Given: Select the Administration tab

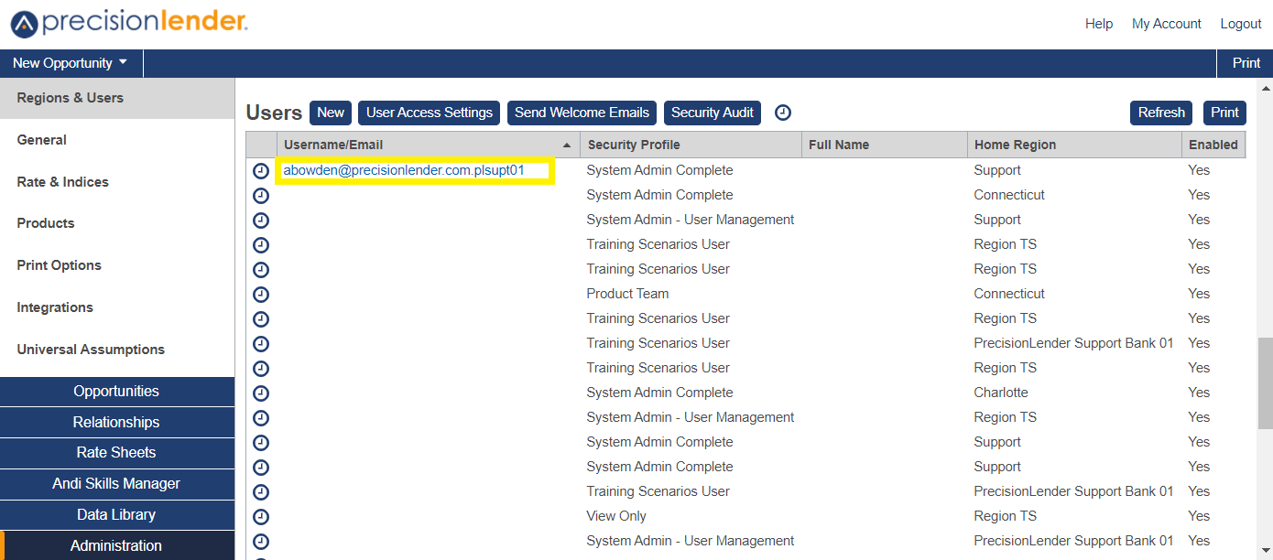Looking at the screenshot, I should 117,545.
